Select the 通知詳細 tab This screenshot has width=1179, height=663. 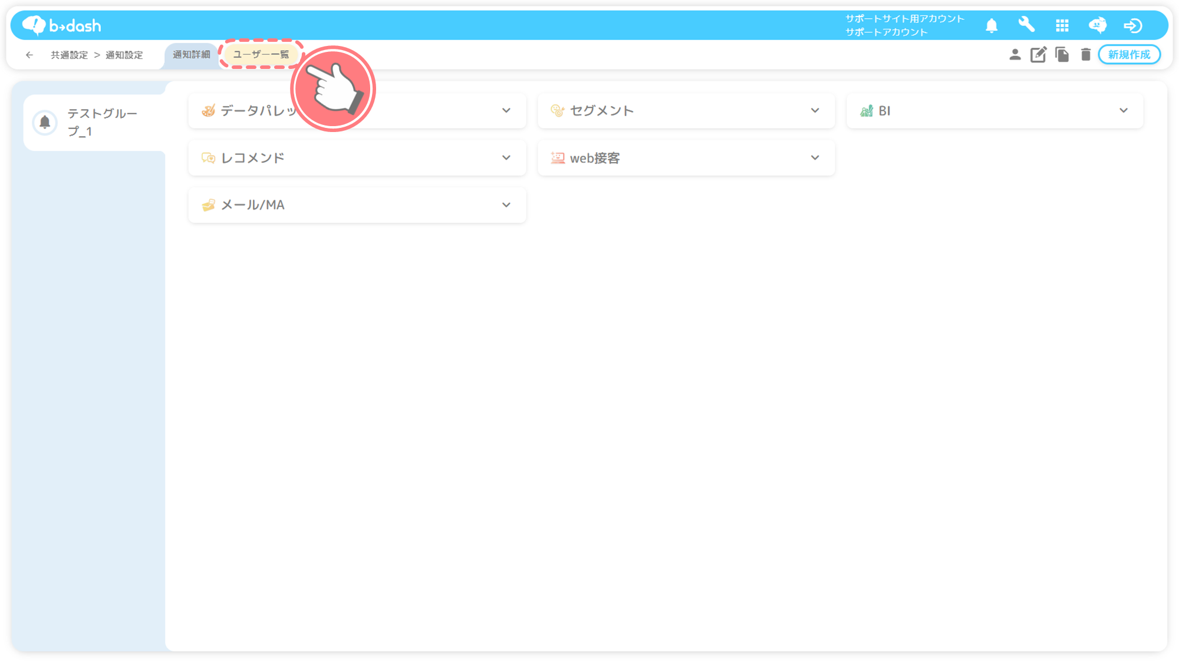pos(191,54)
